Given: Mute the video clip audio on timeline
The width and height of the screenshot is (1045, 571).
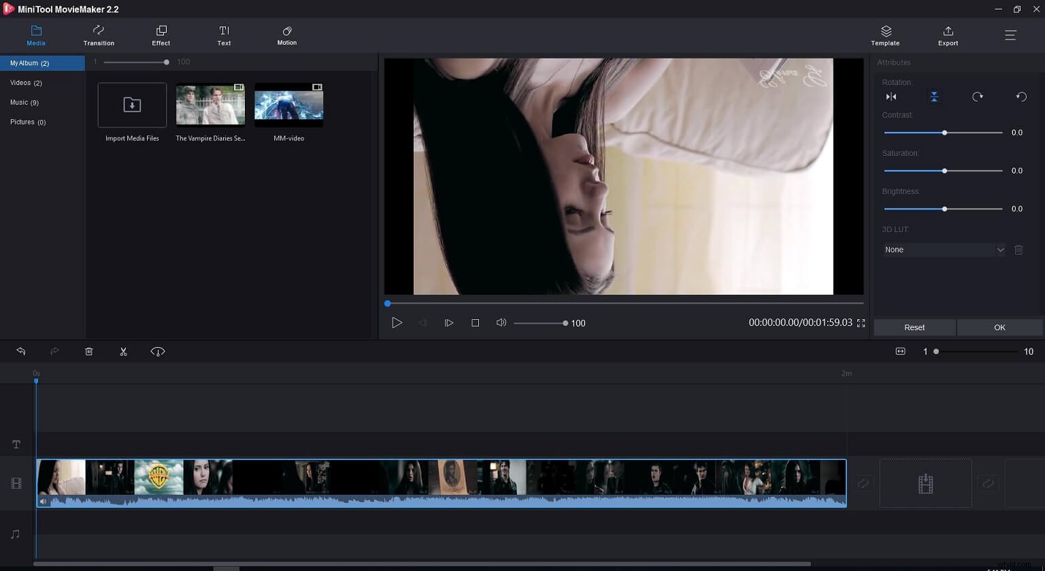Looking at the screenshot, I should [x=43, y=501].
